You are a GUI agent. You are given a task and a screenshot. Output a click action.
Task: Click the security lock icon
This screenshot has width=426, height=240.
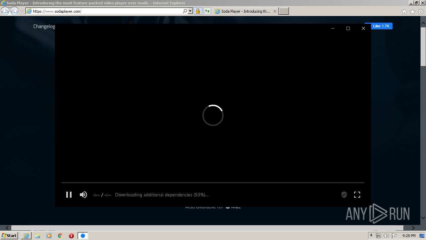tap(198, 11)
